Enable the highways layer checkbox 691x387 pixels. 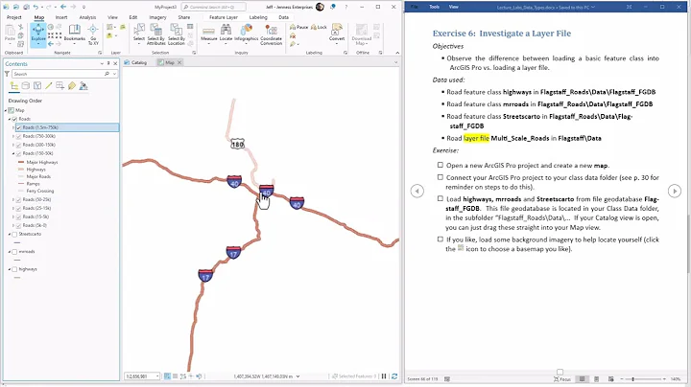pos(14,269)
